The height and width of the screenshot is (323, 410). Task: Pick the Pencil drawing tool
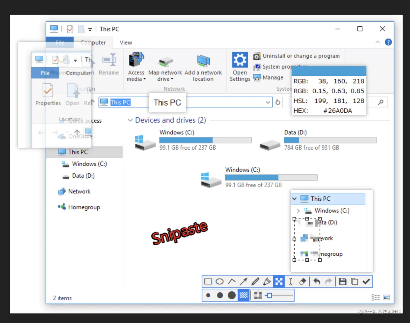point(255,281)
